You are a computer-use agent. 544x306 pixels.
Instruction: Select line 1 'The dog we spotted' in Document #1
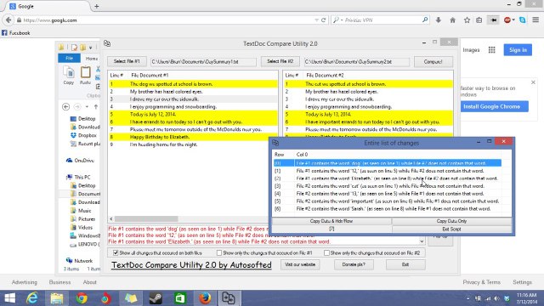pos(193,84)
